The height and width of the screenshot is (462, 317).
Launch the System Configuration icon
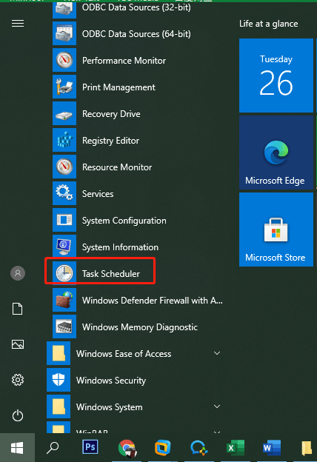(x=64, y=220)
